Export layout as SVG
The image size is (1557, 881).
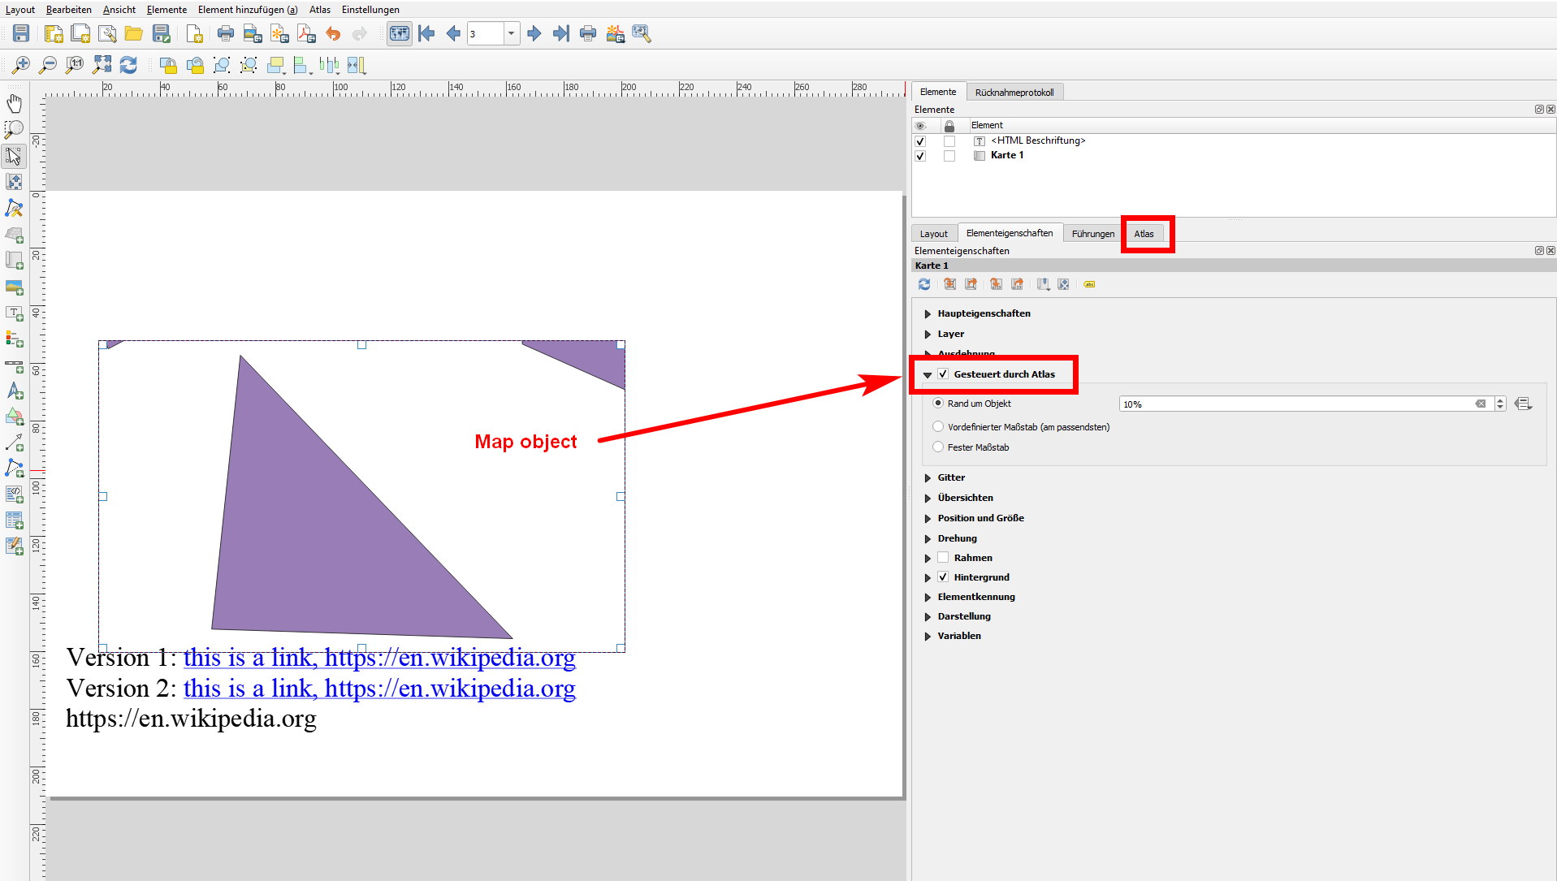coord(279,33)
